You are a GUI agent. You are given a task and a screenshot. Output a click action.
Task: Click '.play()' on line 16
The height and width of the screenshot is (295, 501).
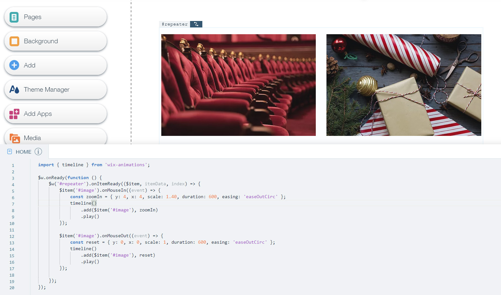click(90, 261)
